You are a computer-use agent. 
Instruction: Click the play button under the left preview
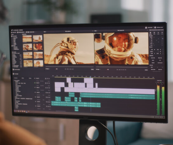click(69, 69)
